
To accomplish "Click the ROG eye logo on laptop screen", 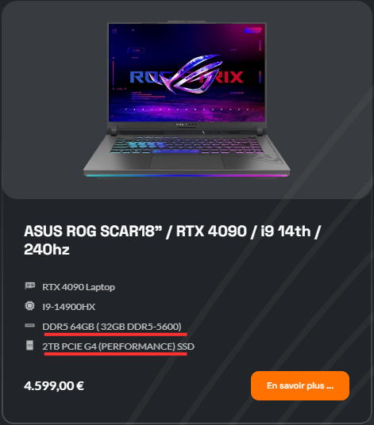I will pyautogui.click(x=190, y=75).
